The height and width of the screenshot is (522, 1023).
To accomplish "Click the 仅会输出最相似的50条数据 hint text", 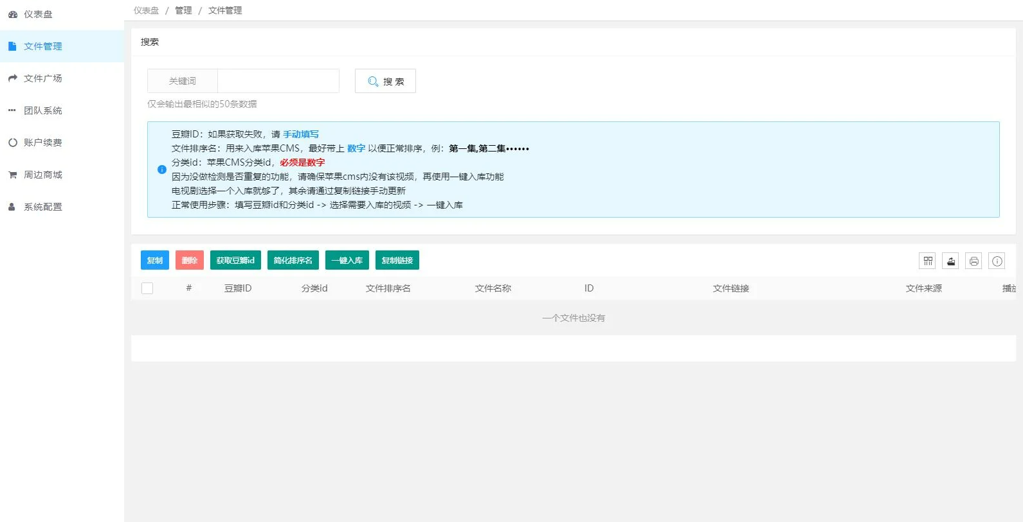I will tap(202, 104).
